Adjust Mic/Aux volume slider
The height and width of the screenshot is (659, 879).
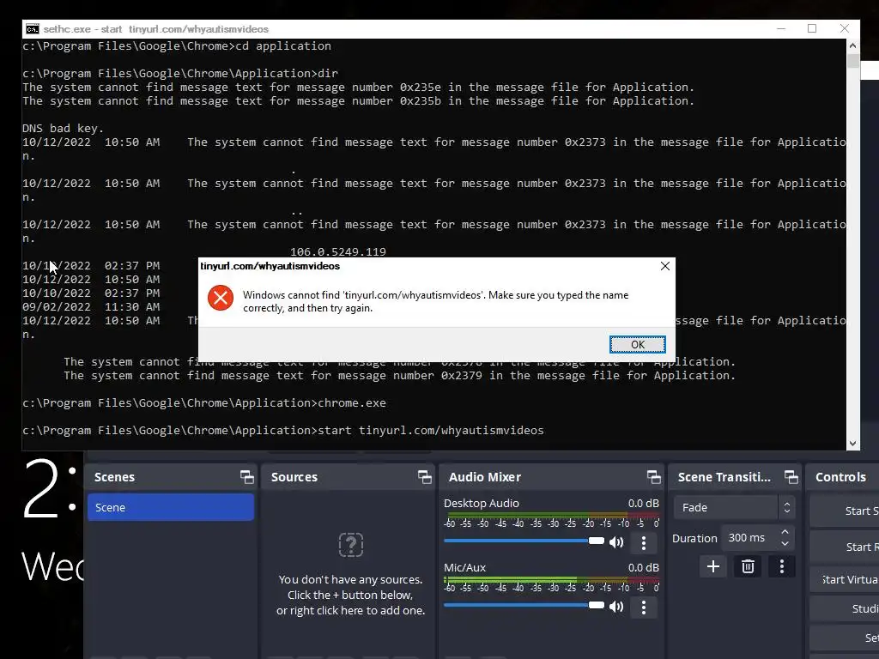pyautogui.click(x=524, y=605)
